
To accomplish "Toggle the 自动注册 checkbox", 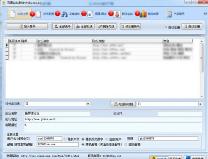I will [x=166, y=27].
